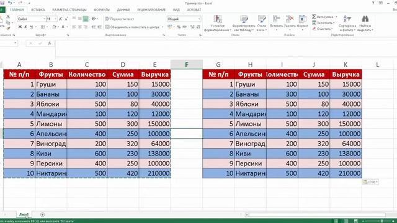Cut the selection with the scissors icon
This screenshot has width=397, height=223.
pos(8,17)
